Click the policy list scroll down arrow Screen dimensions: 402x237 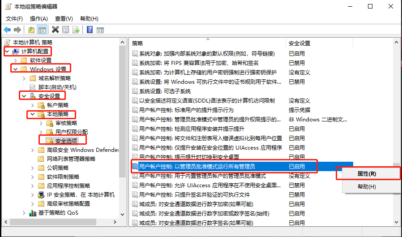point(396,222)
